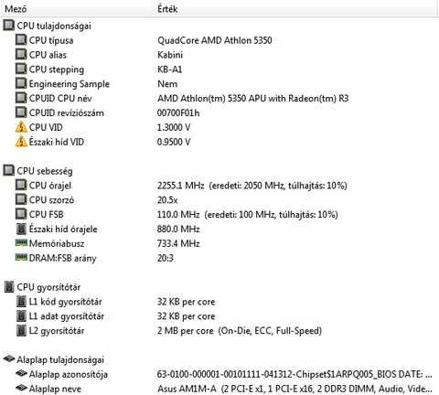Select the 2 MB per core value
Viewport: 439px width, 395px height.
pos(240,331)
